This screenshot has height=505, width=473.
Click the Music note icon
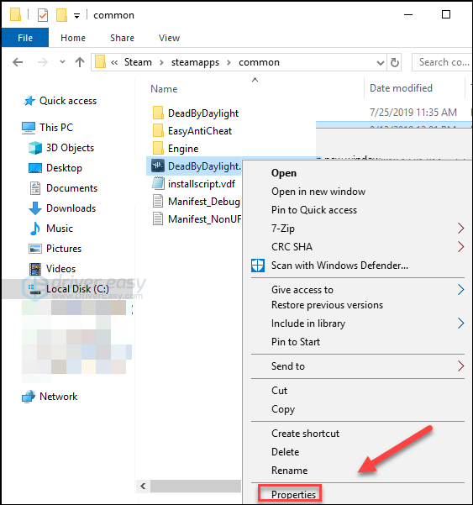tap(35, 229)
